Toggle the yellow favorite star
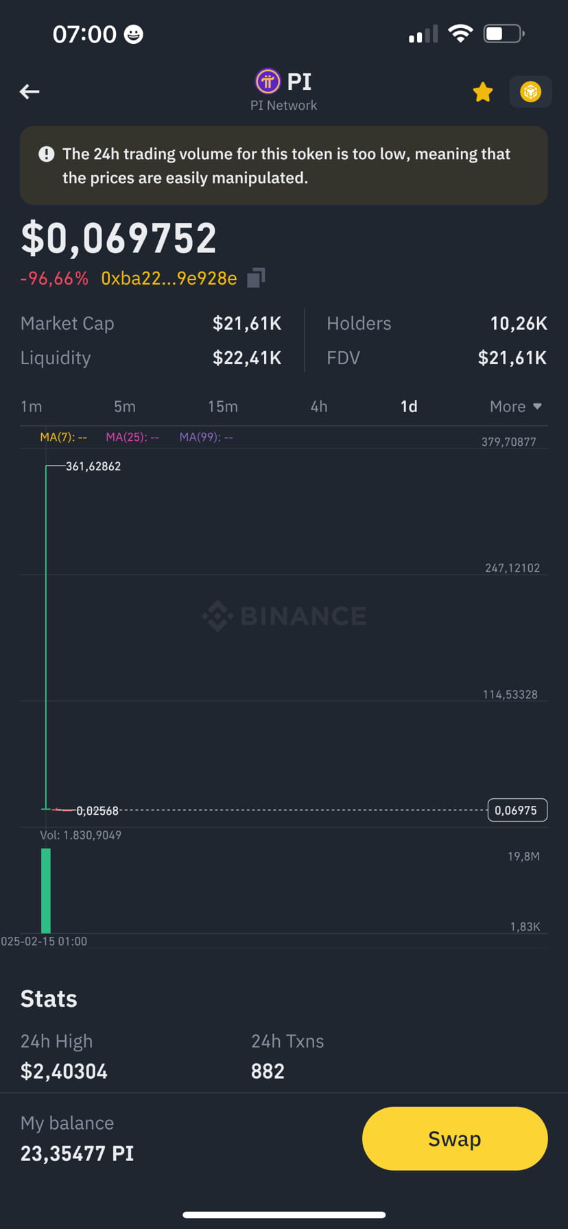This screenshot has width=568, height=1229. pos(483,92)
